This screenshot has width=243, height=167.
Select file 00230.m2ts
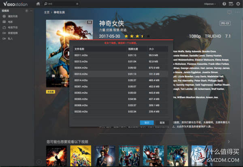[121, 111]
